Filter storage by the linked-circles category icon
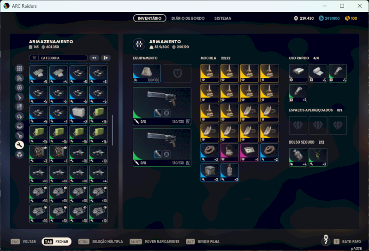 click(x=19, y=78)
